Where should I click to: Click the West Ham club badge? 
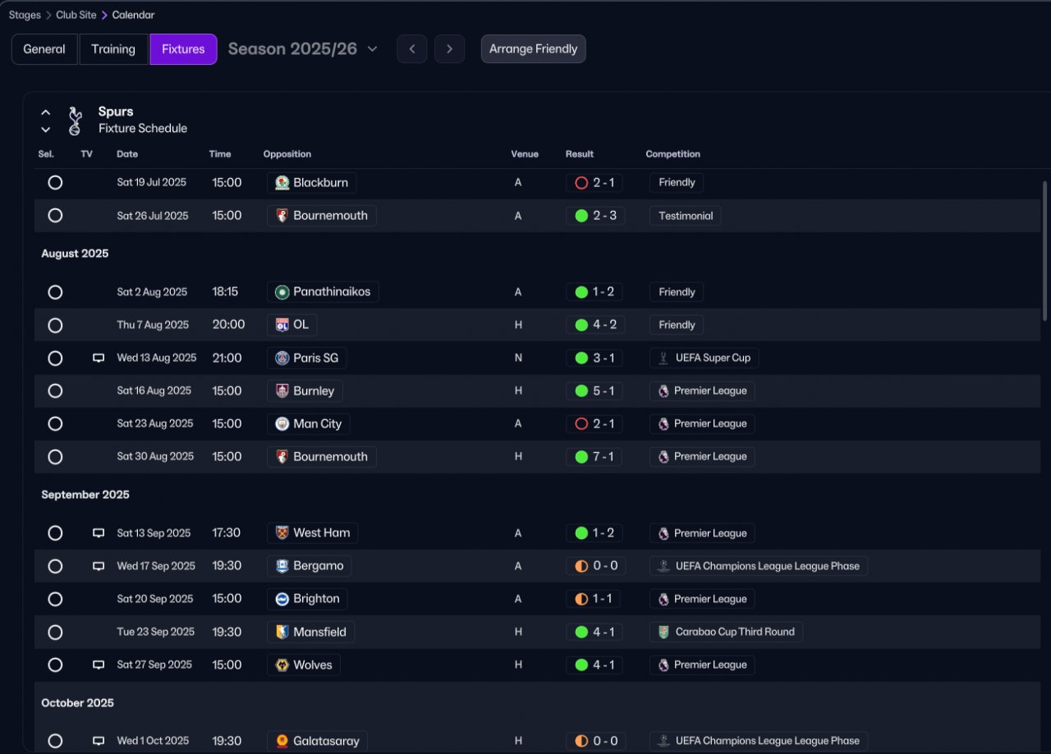tap(282, 532)
